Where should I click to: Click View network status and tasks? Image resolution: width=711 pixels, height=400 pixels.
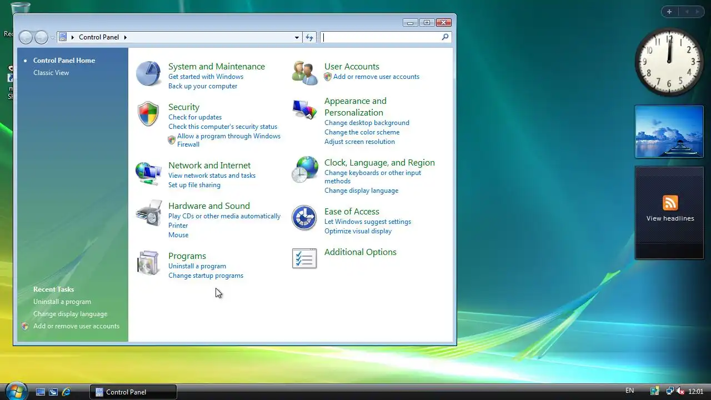pyautogui.click(x=212, y=176)
